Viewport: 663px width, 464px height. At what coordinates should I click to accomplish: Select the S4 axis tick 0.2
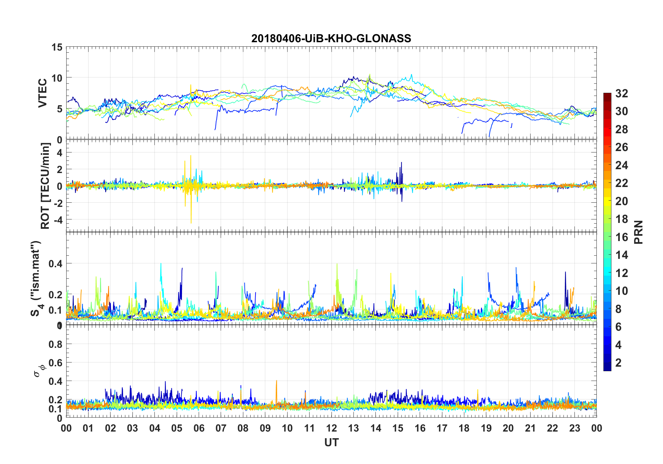coord(56,294)
